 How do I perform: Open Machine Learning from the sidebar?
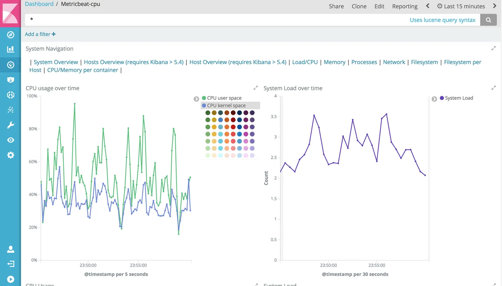pyautogui.click(x=11, y=95)
